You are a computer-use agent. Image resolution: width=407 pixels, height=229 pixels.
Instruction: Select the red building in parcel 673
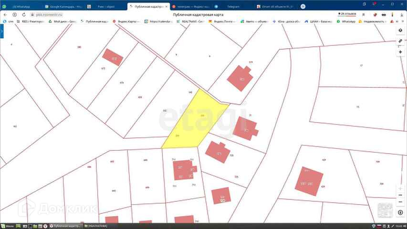click(x=113, y=57)
